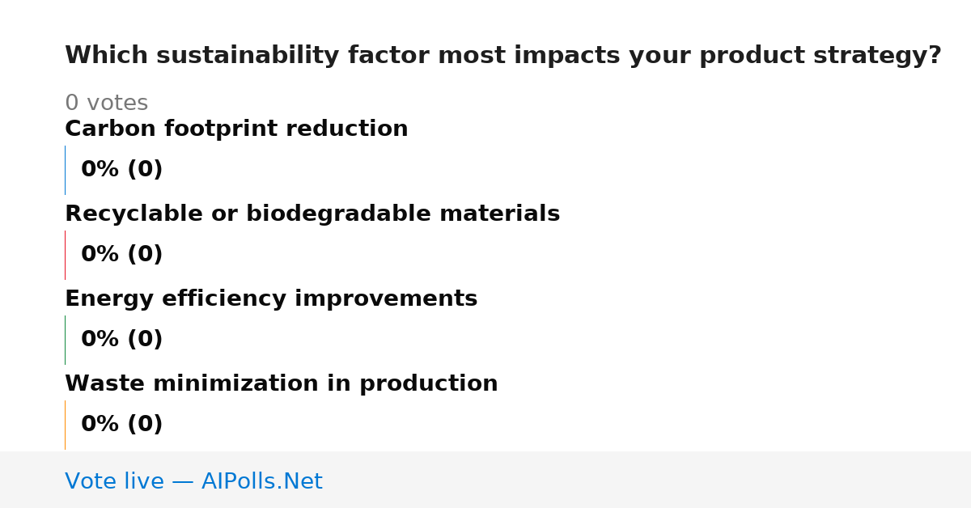Click the orange bar under Waste minimization
This screenshot has height=508, width=971.
point(65,425)
